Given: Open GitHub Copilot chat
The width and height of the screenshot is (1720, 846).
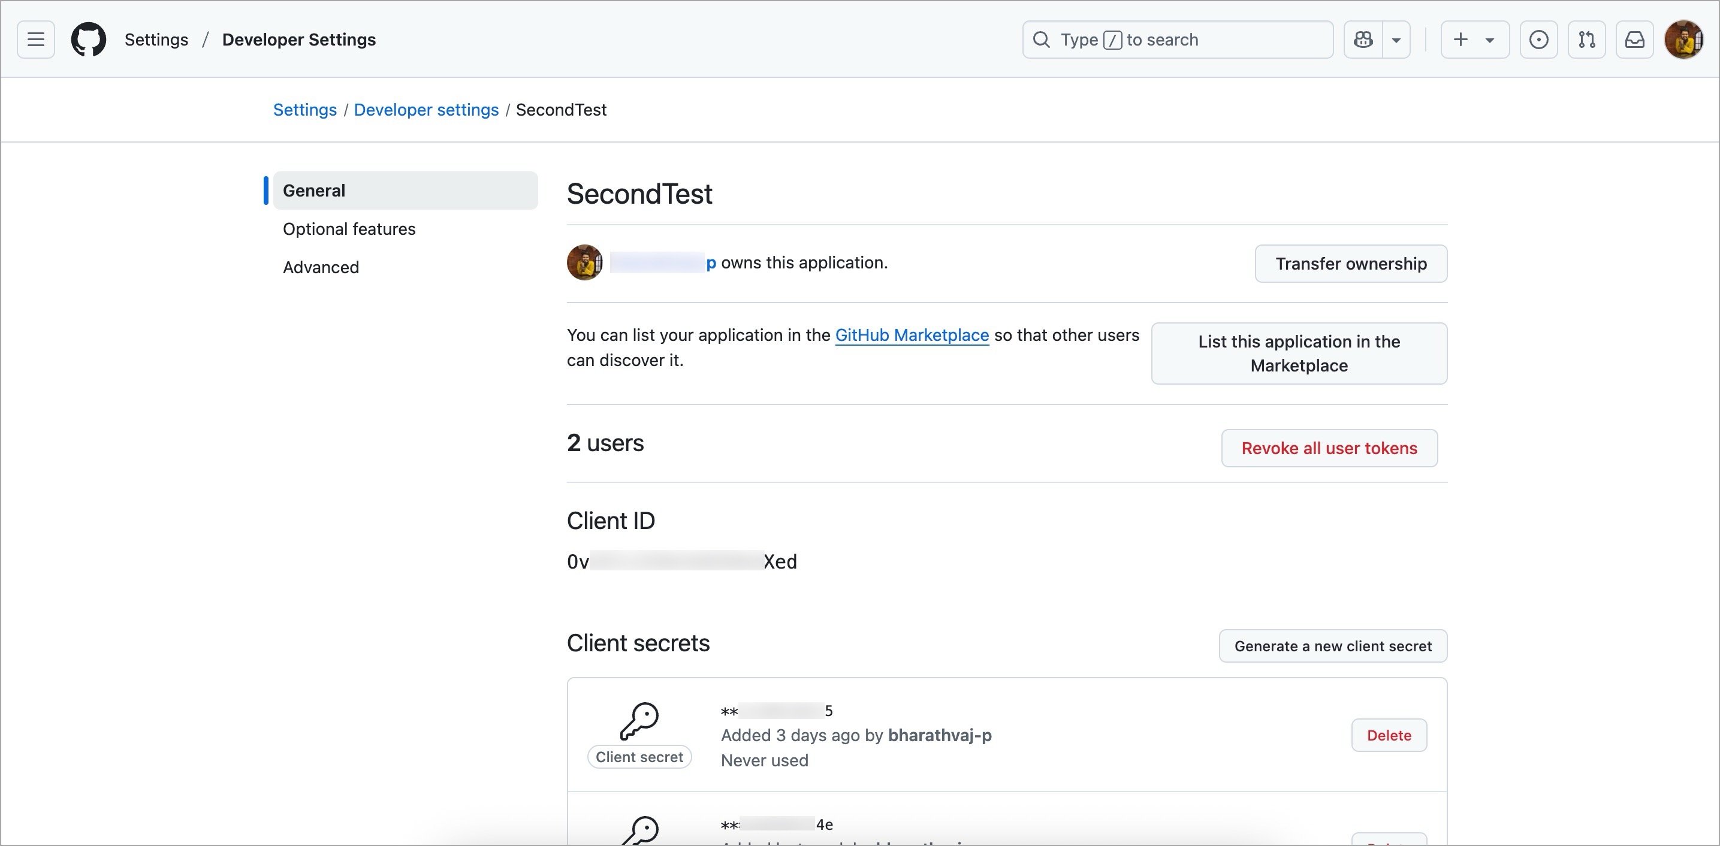Looking at the screenshot, I should pos(1362,40).
